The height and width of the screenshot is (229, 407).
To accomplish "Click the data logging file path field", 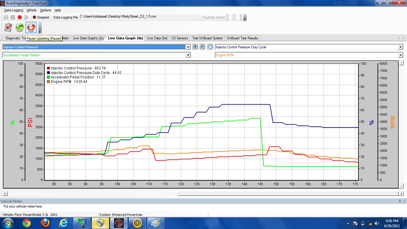I will (x=139, y=17).
